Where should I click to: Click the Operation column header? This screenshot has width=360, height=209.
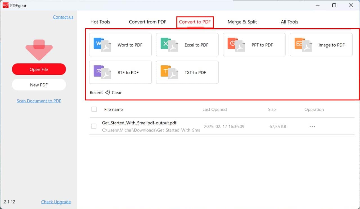click(314, 109)
